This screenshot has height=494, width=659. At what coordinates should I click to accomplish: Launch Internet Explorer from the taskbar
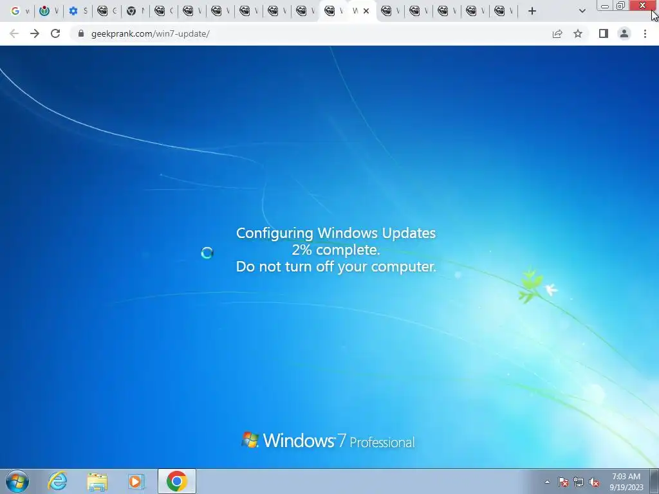pyautogui.click(x=57, y=481)
